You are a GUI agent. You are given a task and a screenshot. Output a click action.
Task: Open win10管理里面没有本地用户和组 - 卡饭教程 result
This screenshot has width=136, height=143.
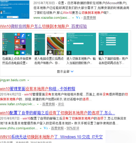pyautogui.click(x=38, y=89)
